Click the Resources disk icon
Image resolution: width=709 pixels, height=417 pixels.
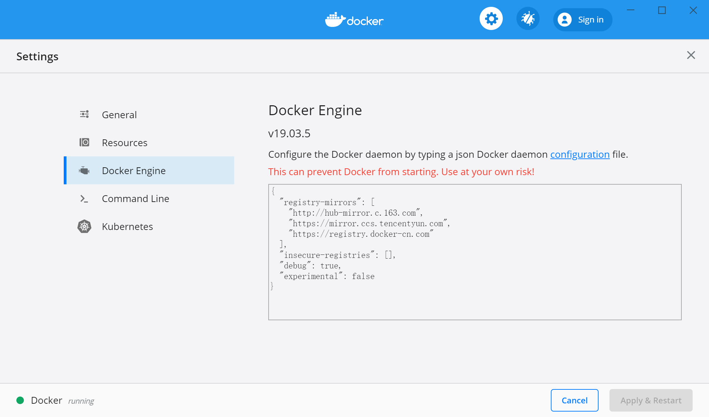coord(84,142)
